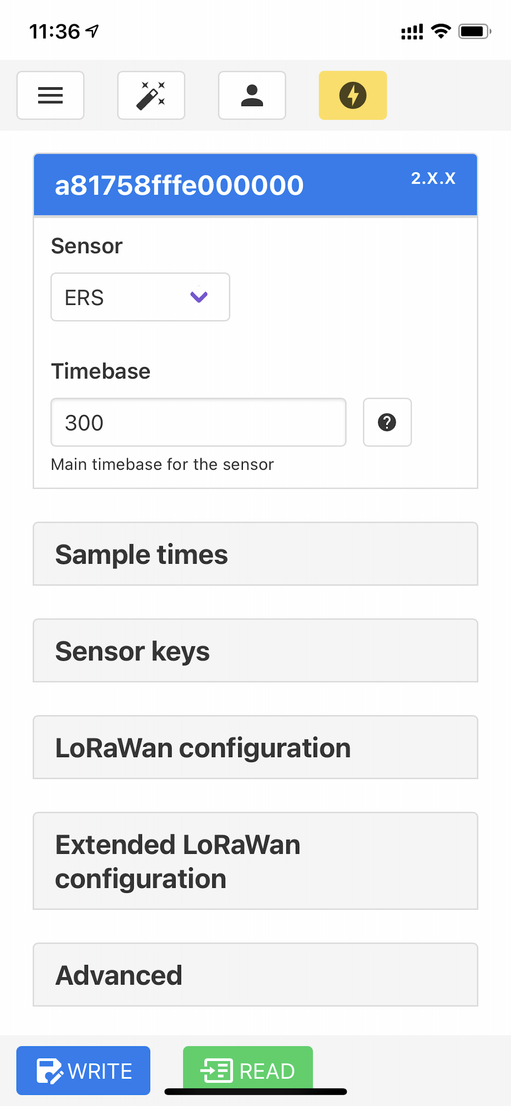
Task: Tap the 2.X.X version label
Action: click(433, 178)
